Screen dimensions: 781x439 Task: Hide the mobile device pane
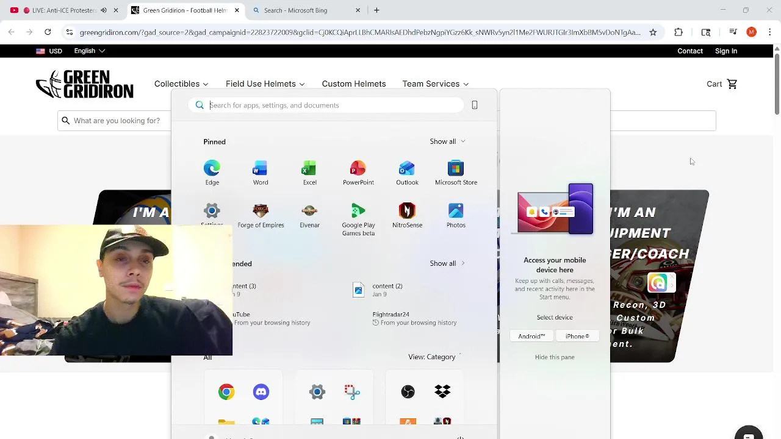555,357
